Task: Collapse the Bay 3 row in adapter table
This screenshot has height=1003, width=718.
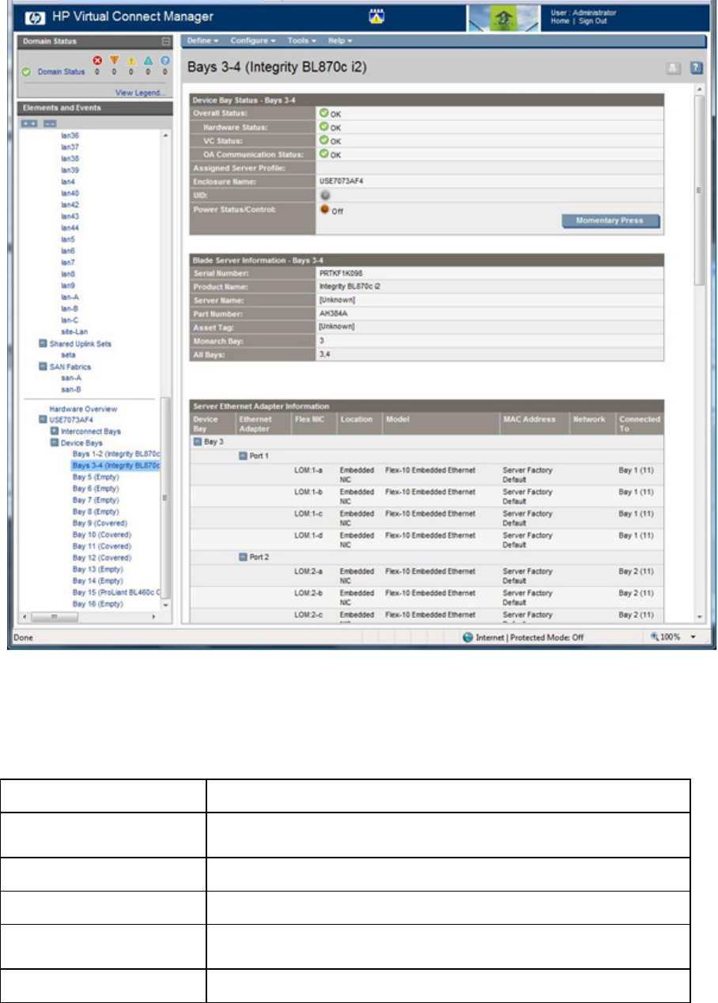Action: coord(198,442)
